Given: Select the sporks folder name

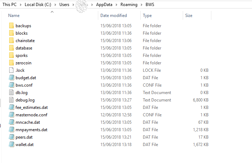Looking at the screenshot, I should [x=22, y=56].
